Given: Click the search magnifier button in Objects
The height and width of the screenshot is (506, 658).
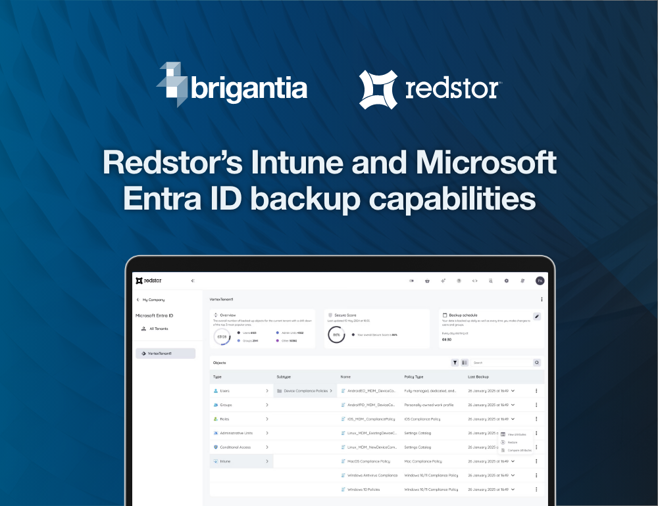Looking at the screenshot, I should [x=537, y=362].
